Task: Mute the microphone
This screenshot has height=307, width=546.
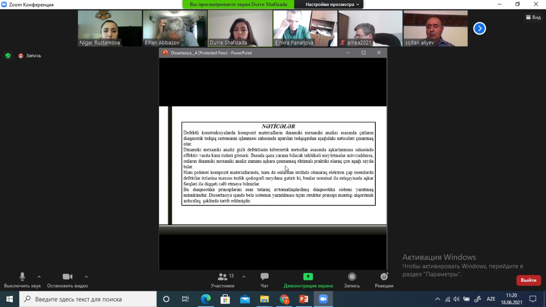Action: coord(22,277)
